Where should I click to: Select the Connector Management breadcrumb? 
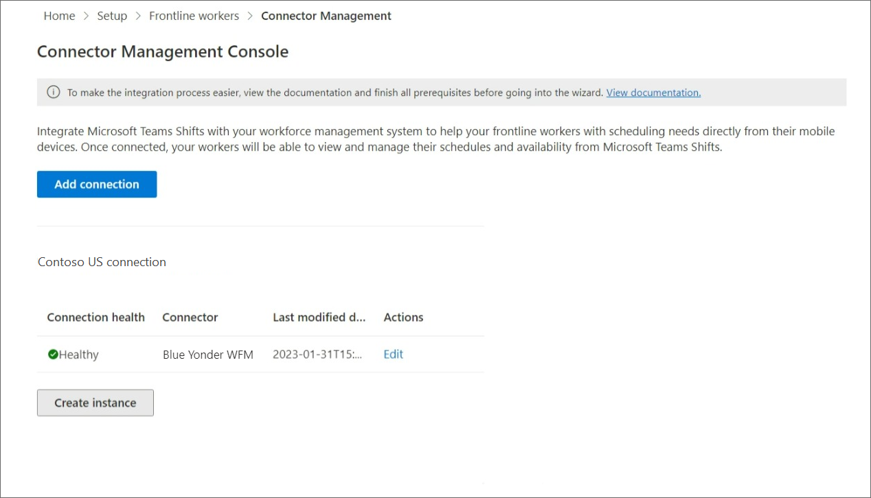point(326,16)
